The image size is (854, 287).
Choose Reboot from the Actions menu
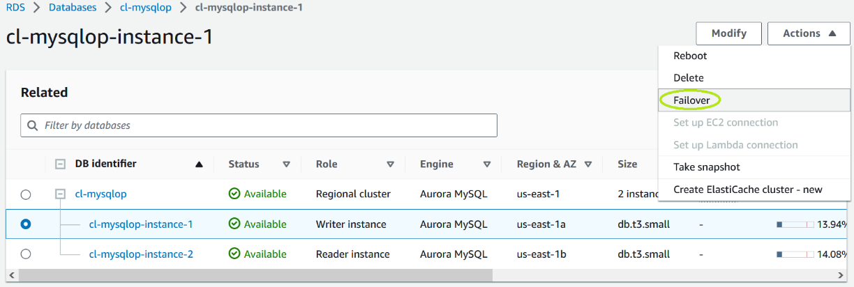point(690,56)
